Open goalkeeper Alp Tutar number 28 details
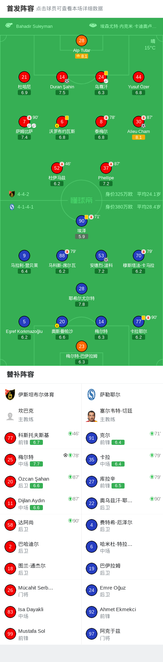This screenshot has width=163, height=662. pos(81,41)
